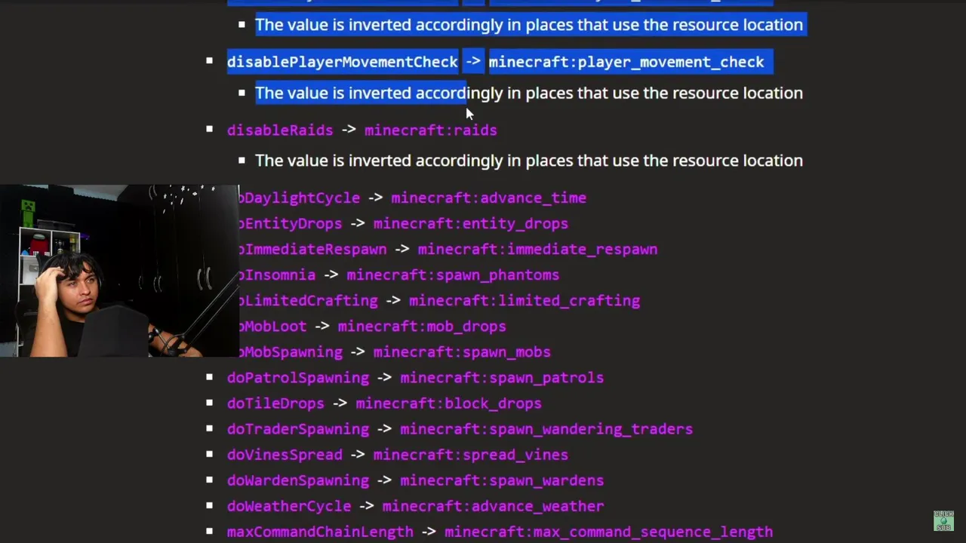Click the doWeatherCycle rule name

click(289, 505)
